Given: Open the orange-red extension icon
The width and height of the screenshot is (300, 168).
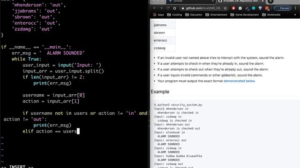Looking at the screenshot, I should point(267,8).
